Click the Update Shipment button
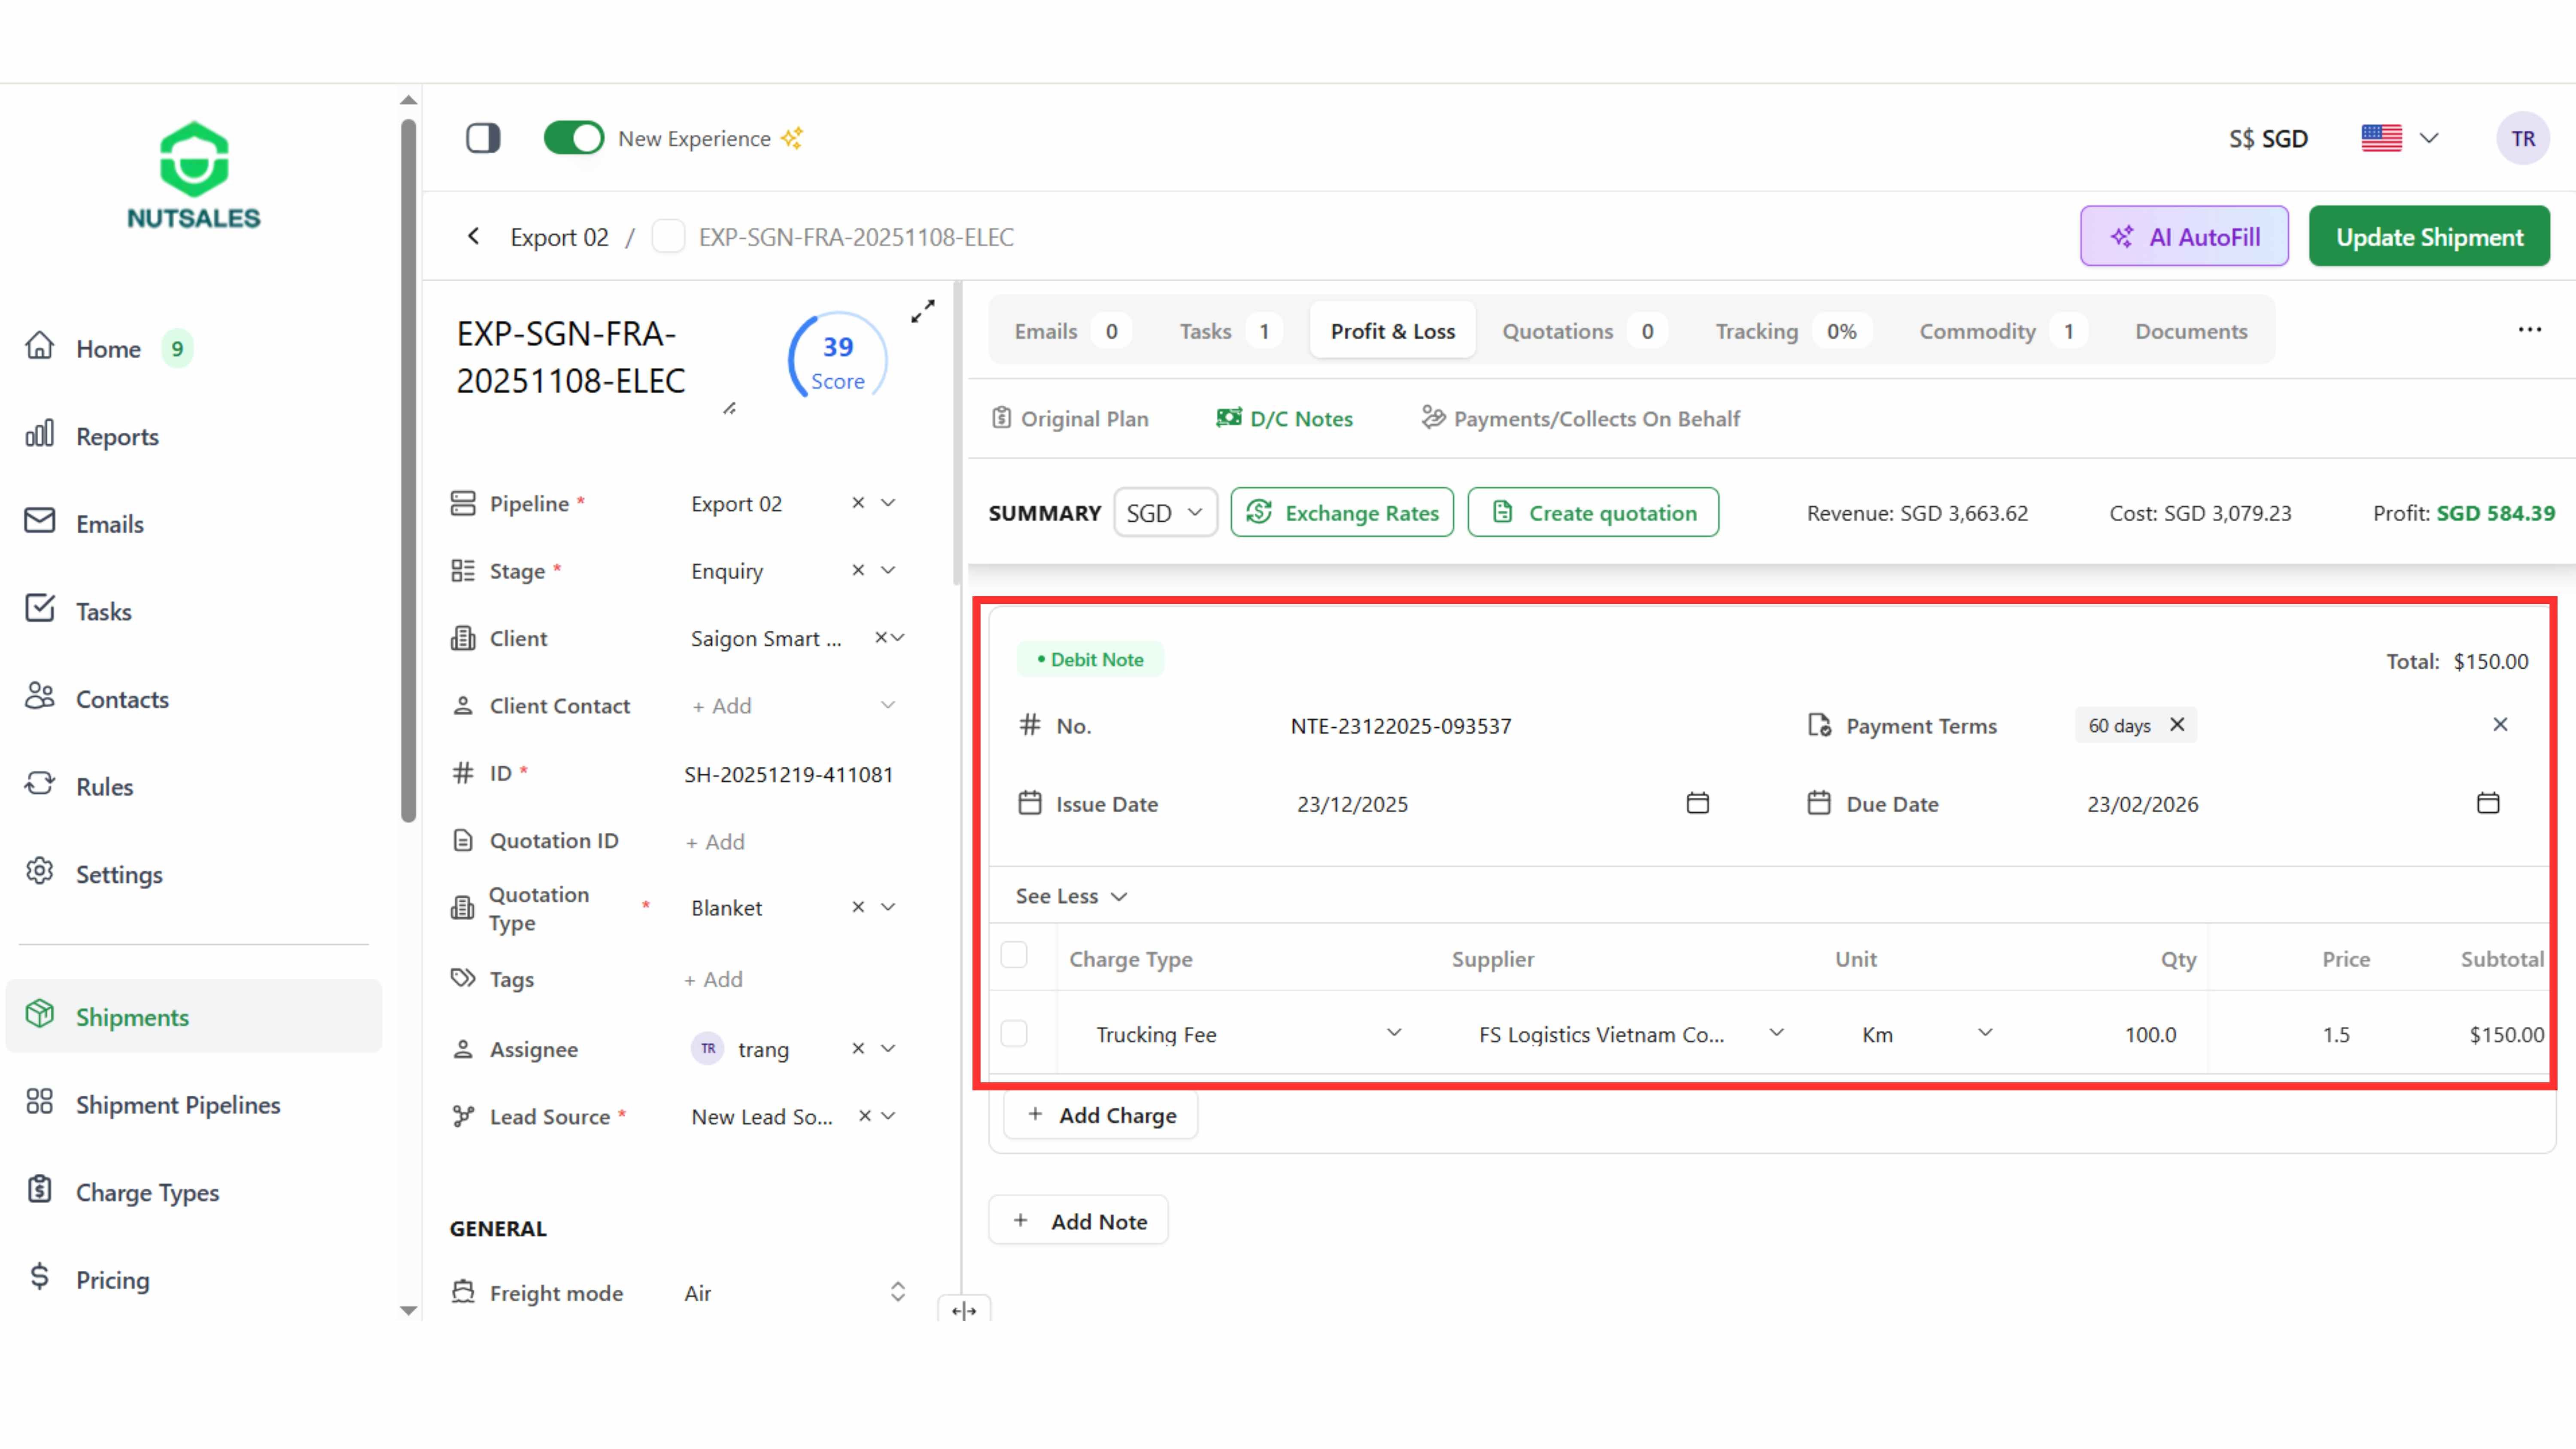The width and height of the screenshot is (2576, 1449). 2429,237
